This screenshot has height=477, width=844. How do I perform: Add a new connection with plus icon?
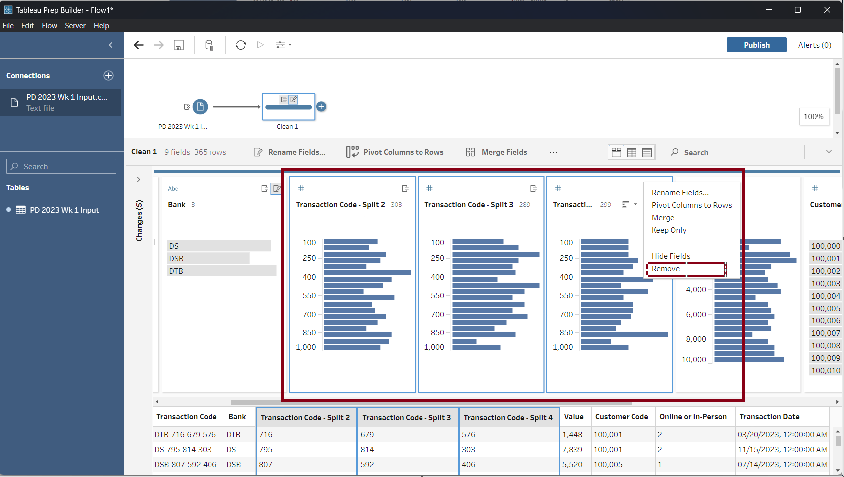pyautogui.click(x=108, y=76)
